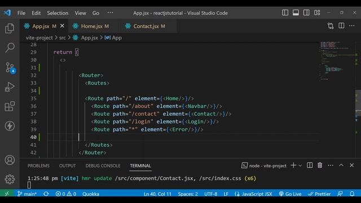Open the Go menu
This screenshot has width=361, height=203.
point(96,13)
